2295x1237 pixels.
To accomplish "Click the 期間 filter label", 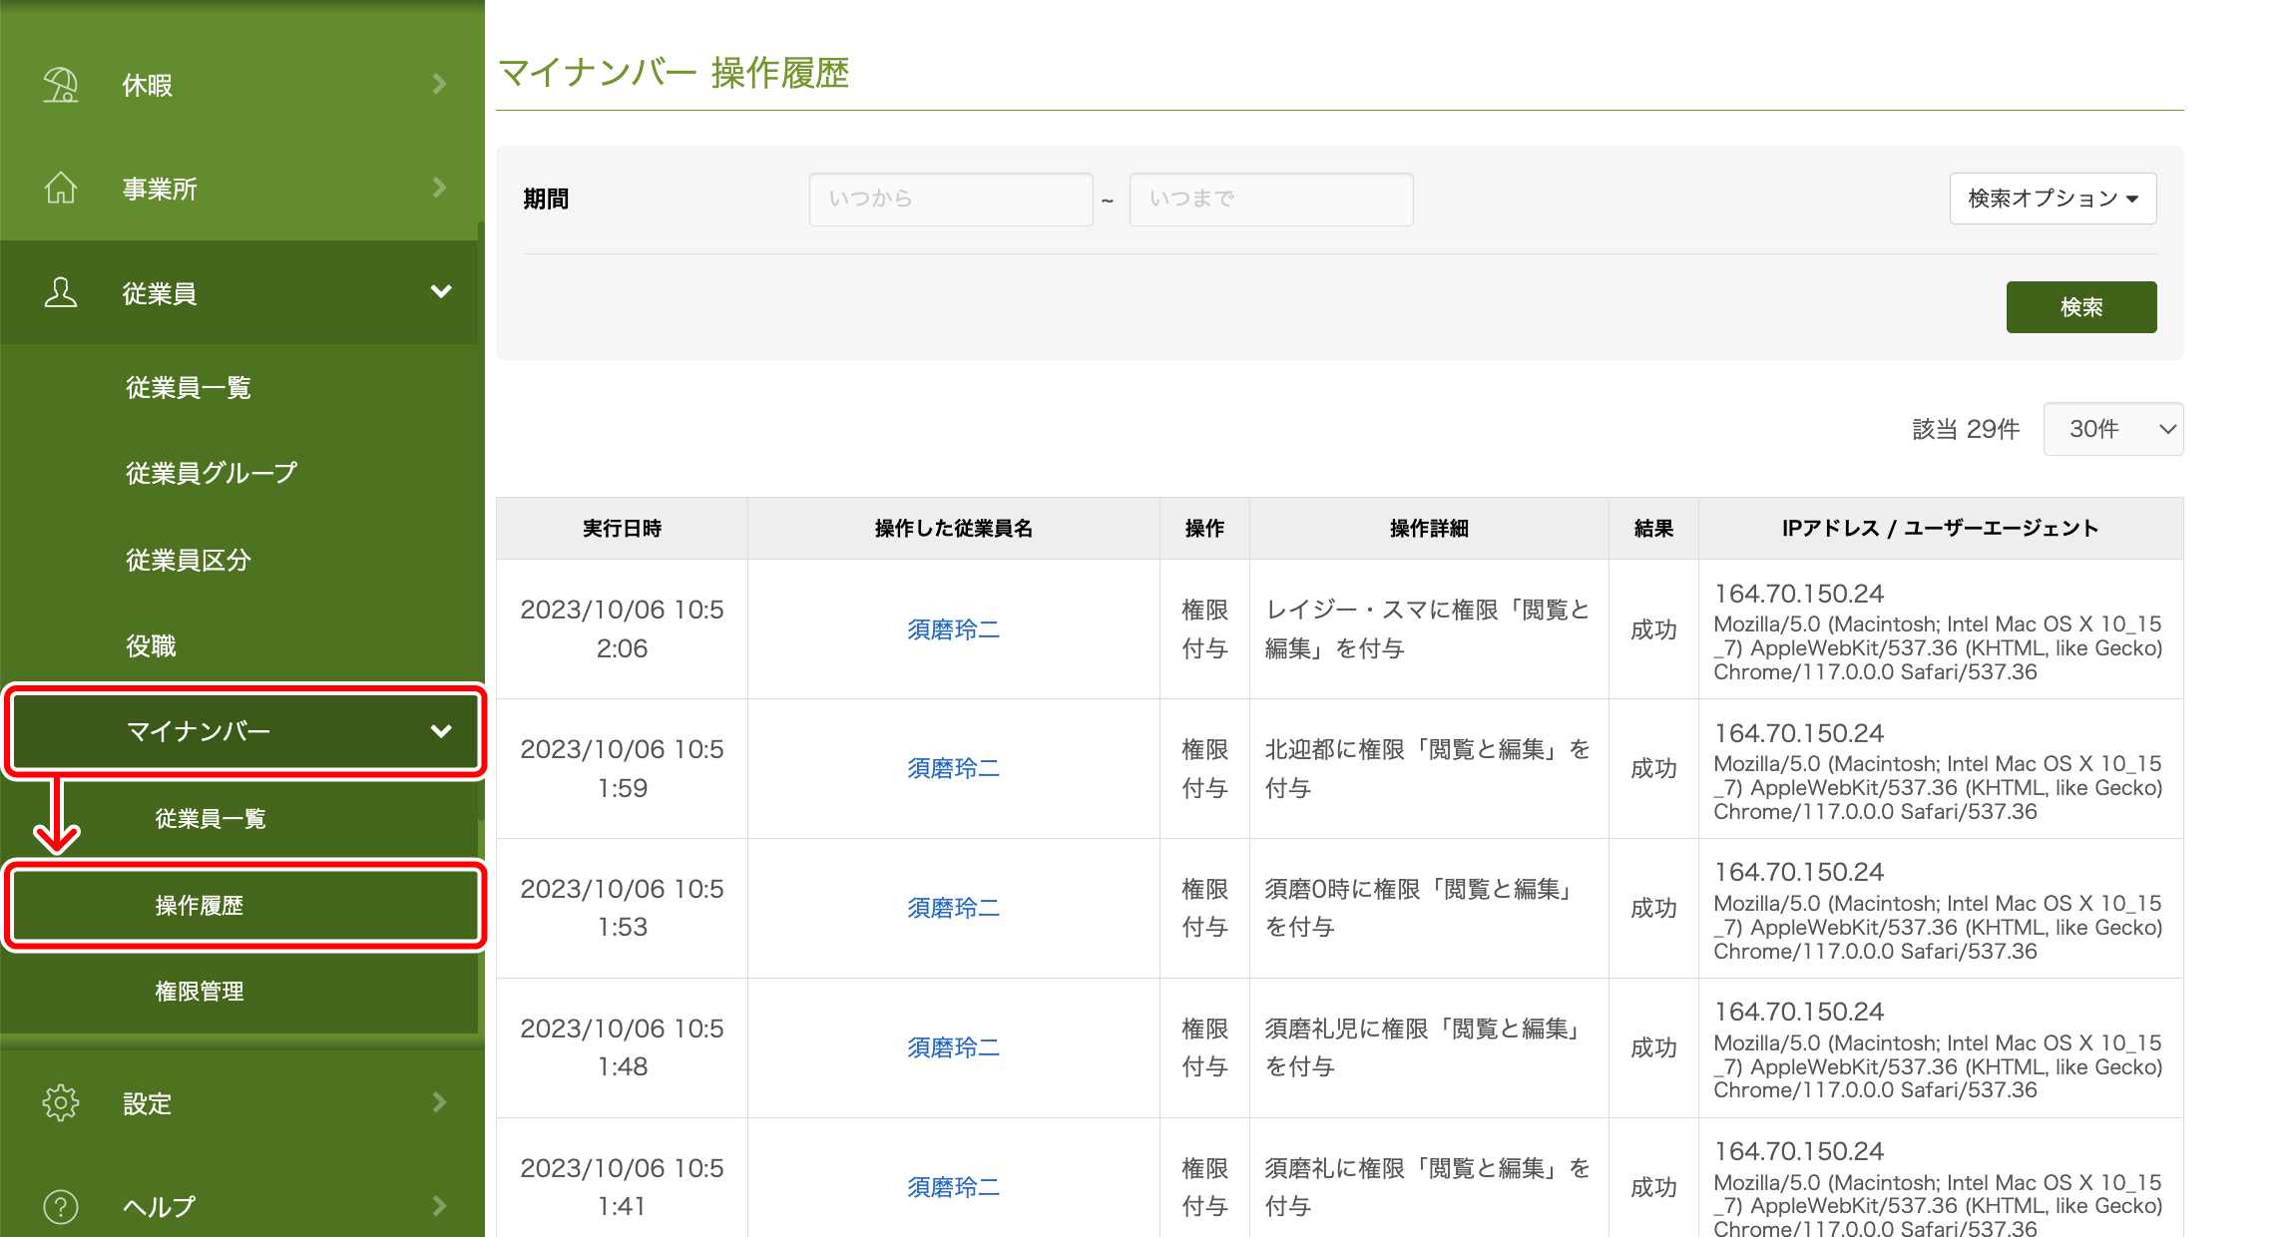I will tap(546, 199).
